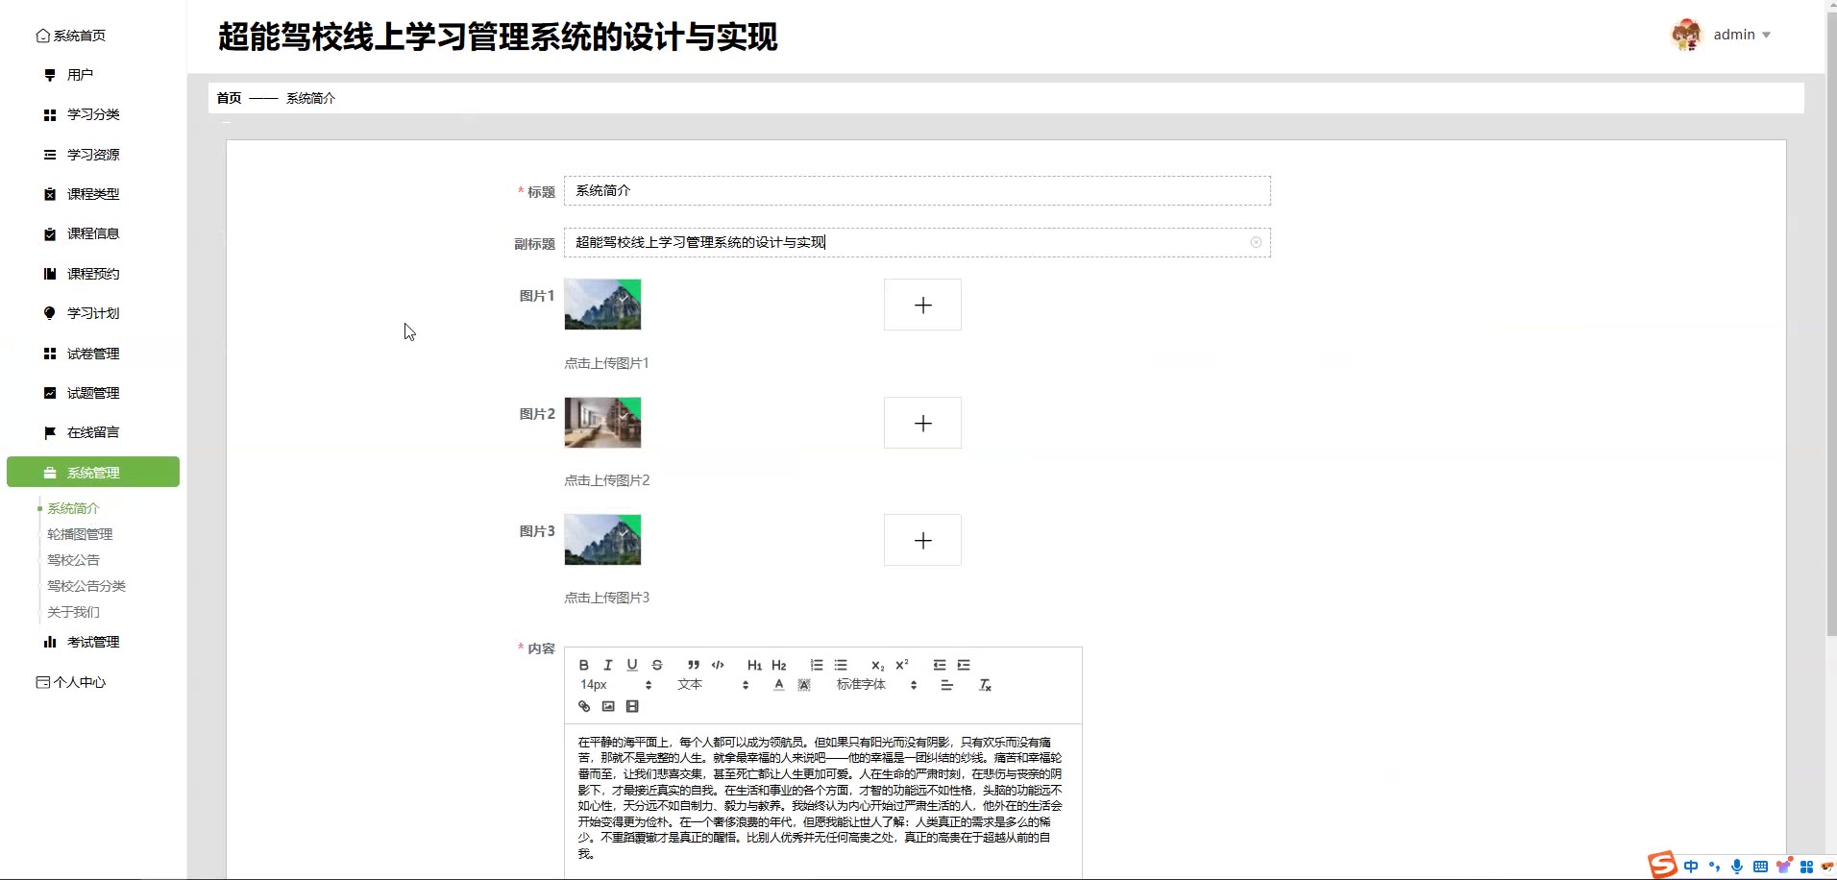
Task: Decrease the text indent
Action: (x=940, y=665)
